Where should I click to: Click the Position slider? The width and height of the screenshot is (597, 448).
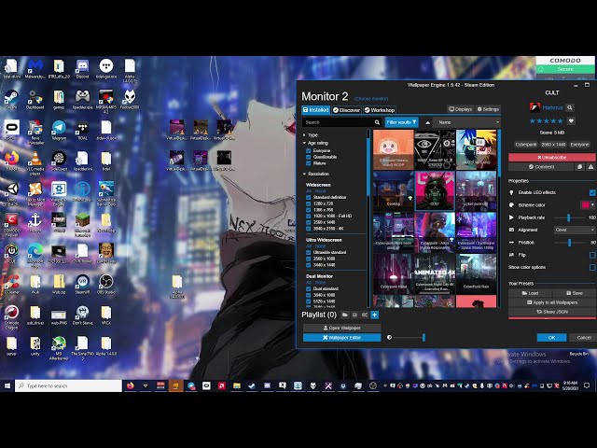569,243
